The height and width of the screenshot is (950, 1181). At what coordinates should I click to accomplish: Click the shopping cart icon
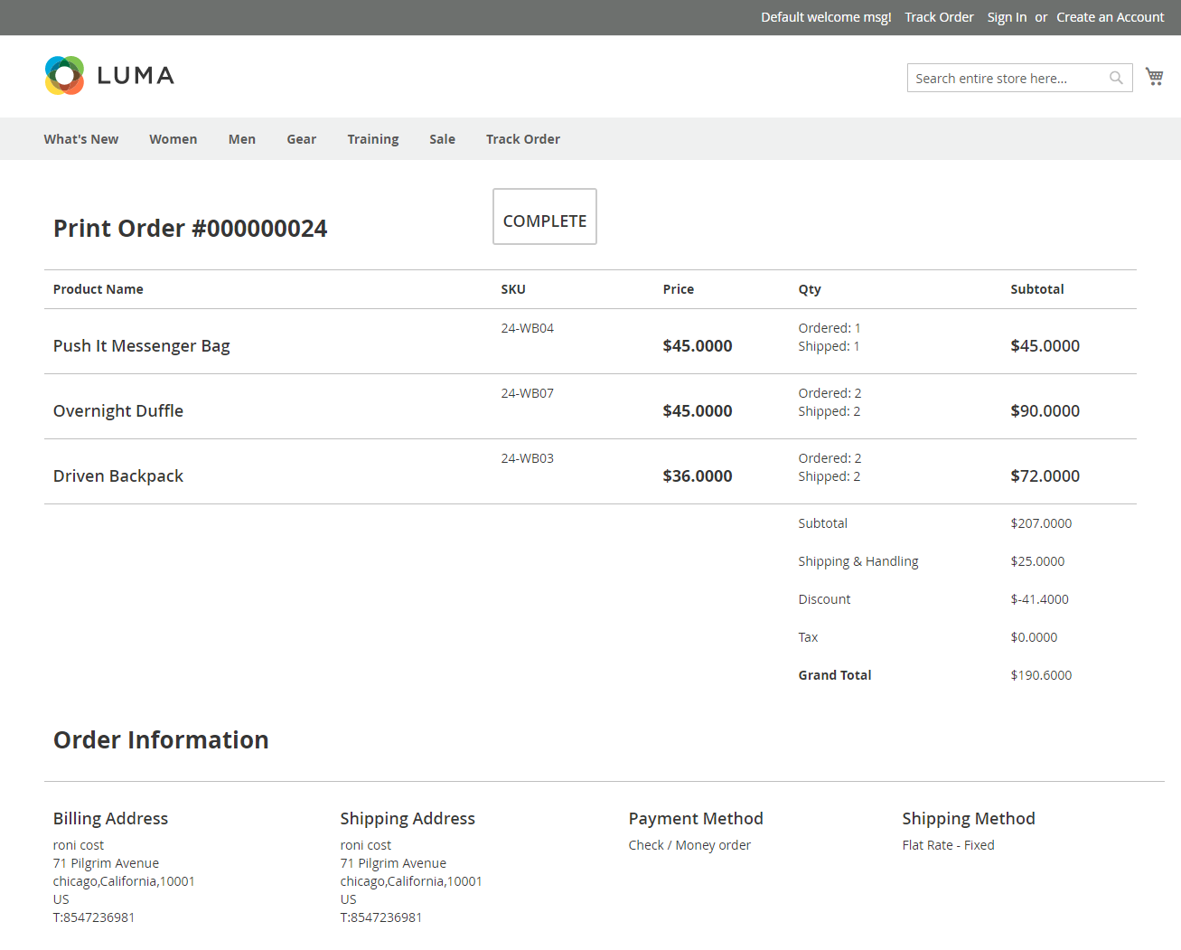click(x=1154, y=77)
